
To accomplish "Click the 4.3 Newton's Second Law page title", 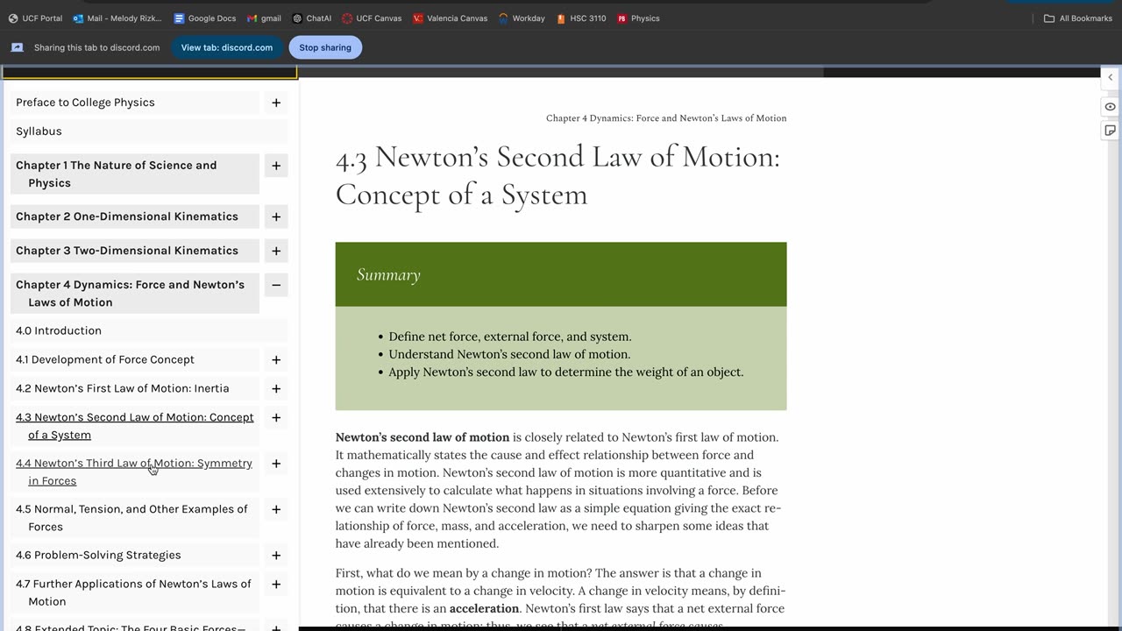I will click(x=557, y=175).
